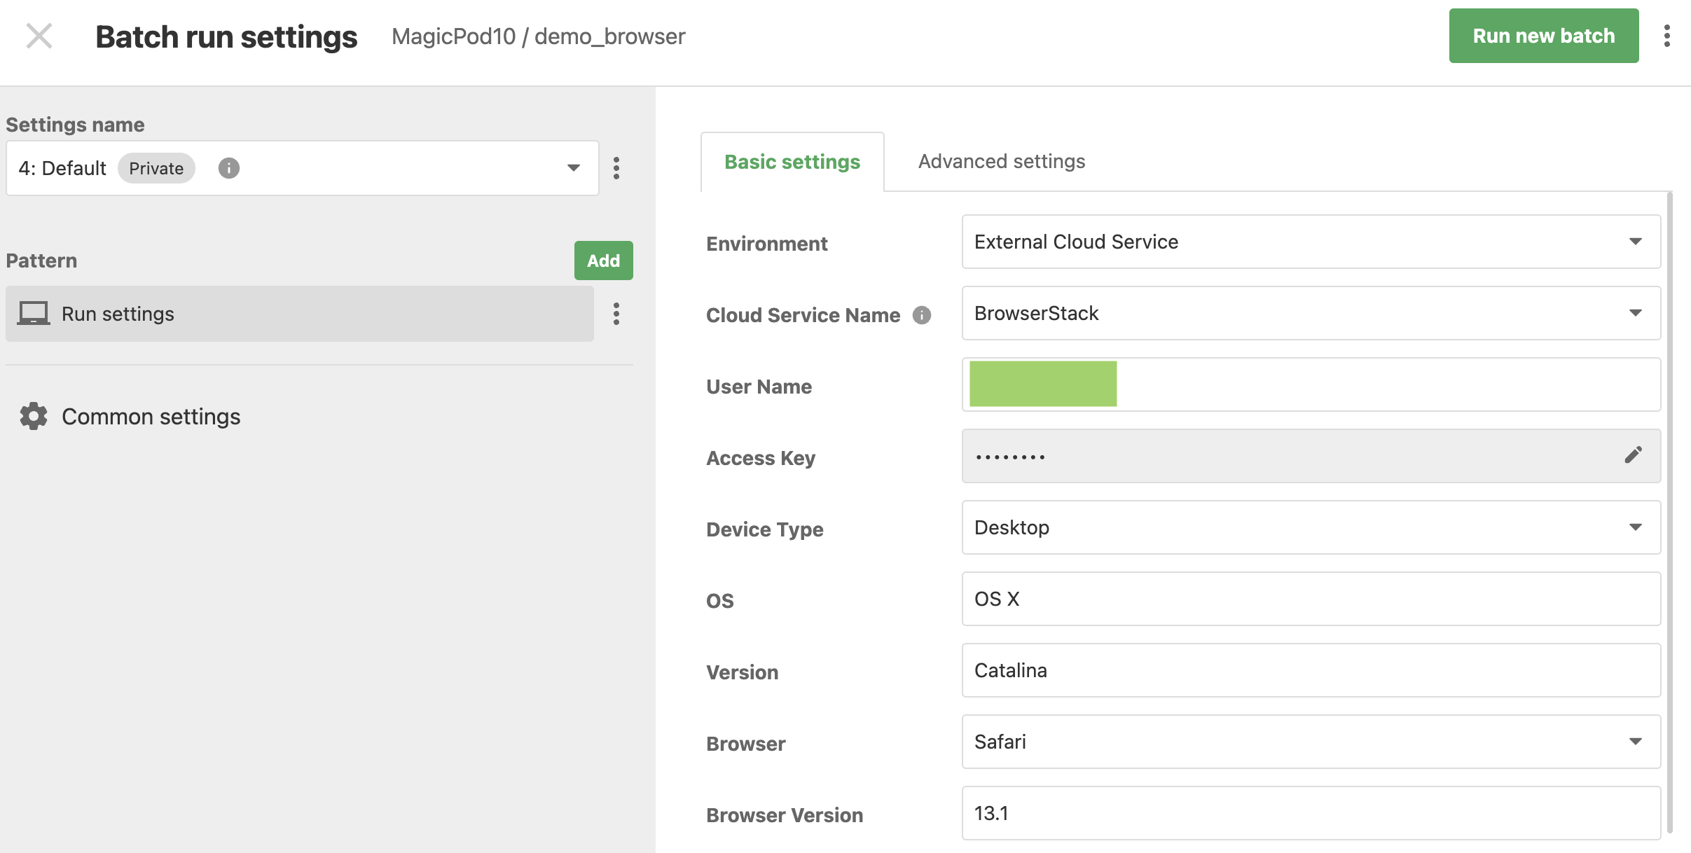Click the gear icon for Common settings
Image resolution: width=1691 pixels, height=853 pixels.
(x=34, y=416)
